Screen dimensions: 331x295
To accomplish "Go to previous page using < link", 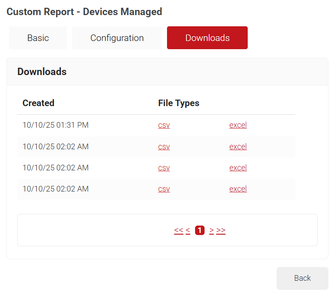I will [188, 230].
